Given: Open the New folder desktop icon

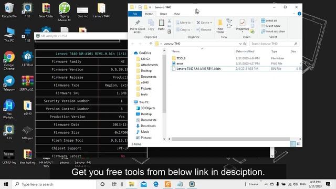Looking at the screenshot, I should [x=46, y=10].
